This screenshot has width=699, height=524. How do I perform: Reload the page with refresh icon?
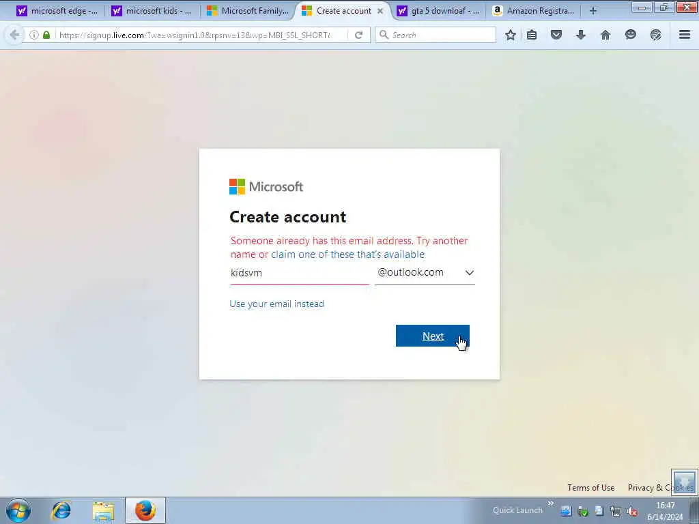coord(358,35)
